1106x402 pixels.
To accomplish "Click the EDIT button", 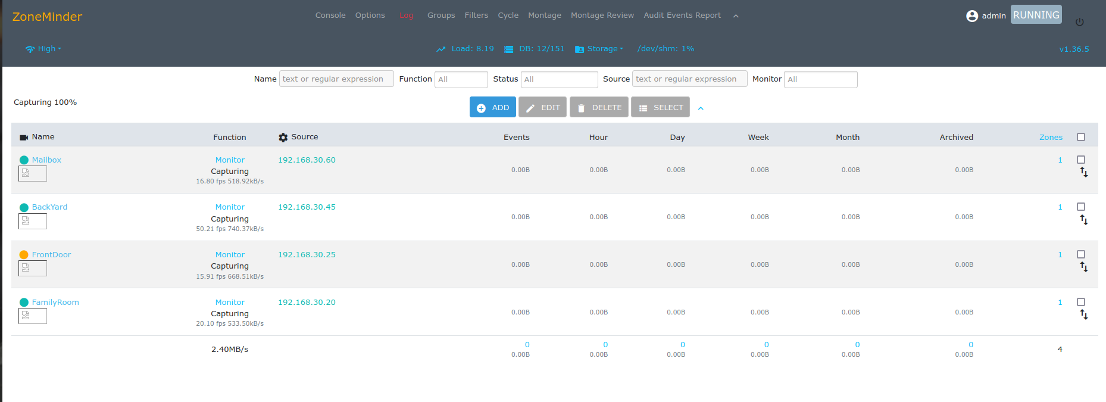I will pos(542,107).
